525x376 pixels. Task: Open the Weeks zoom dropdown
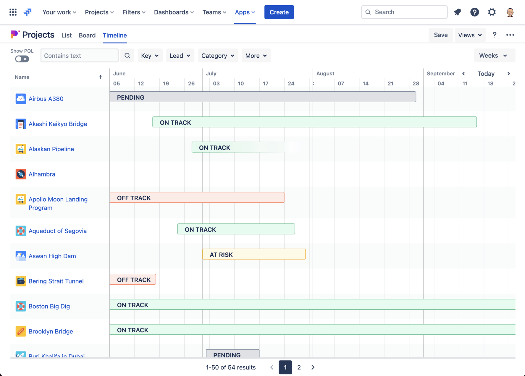point(494,55)
